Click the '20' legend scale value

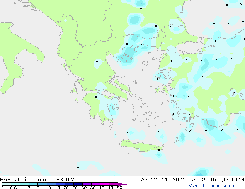[66, 187]
